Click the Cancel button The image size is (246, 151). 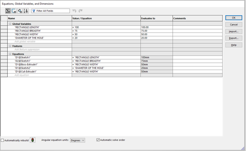[234, 24]
